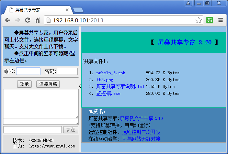
Task: Click the 280.00 K Bytes file size
Action: 162,93
